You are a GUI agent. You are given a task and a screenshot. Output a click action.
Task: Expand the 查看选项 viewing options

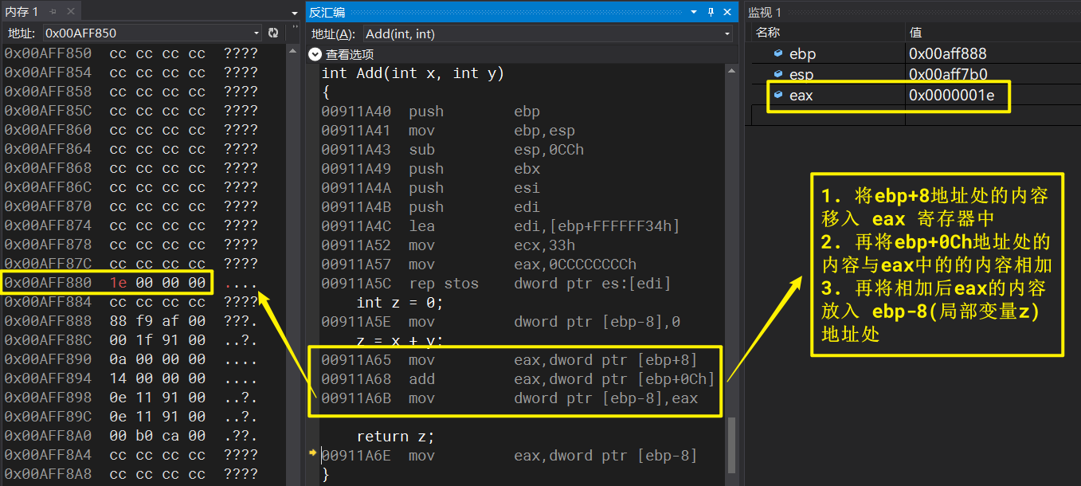click(315, 54)
